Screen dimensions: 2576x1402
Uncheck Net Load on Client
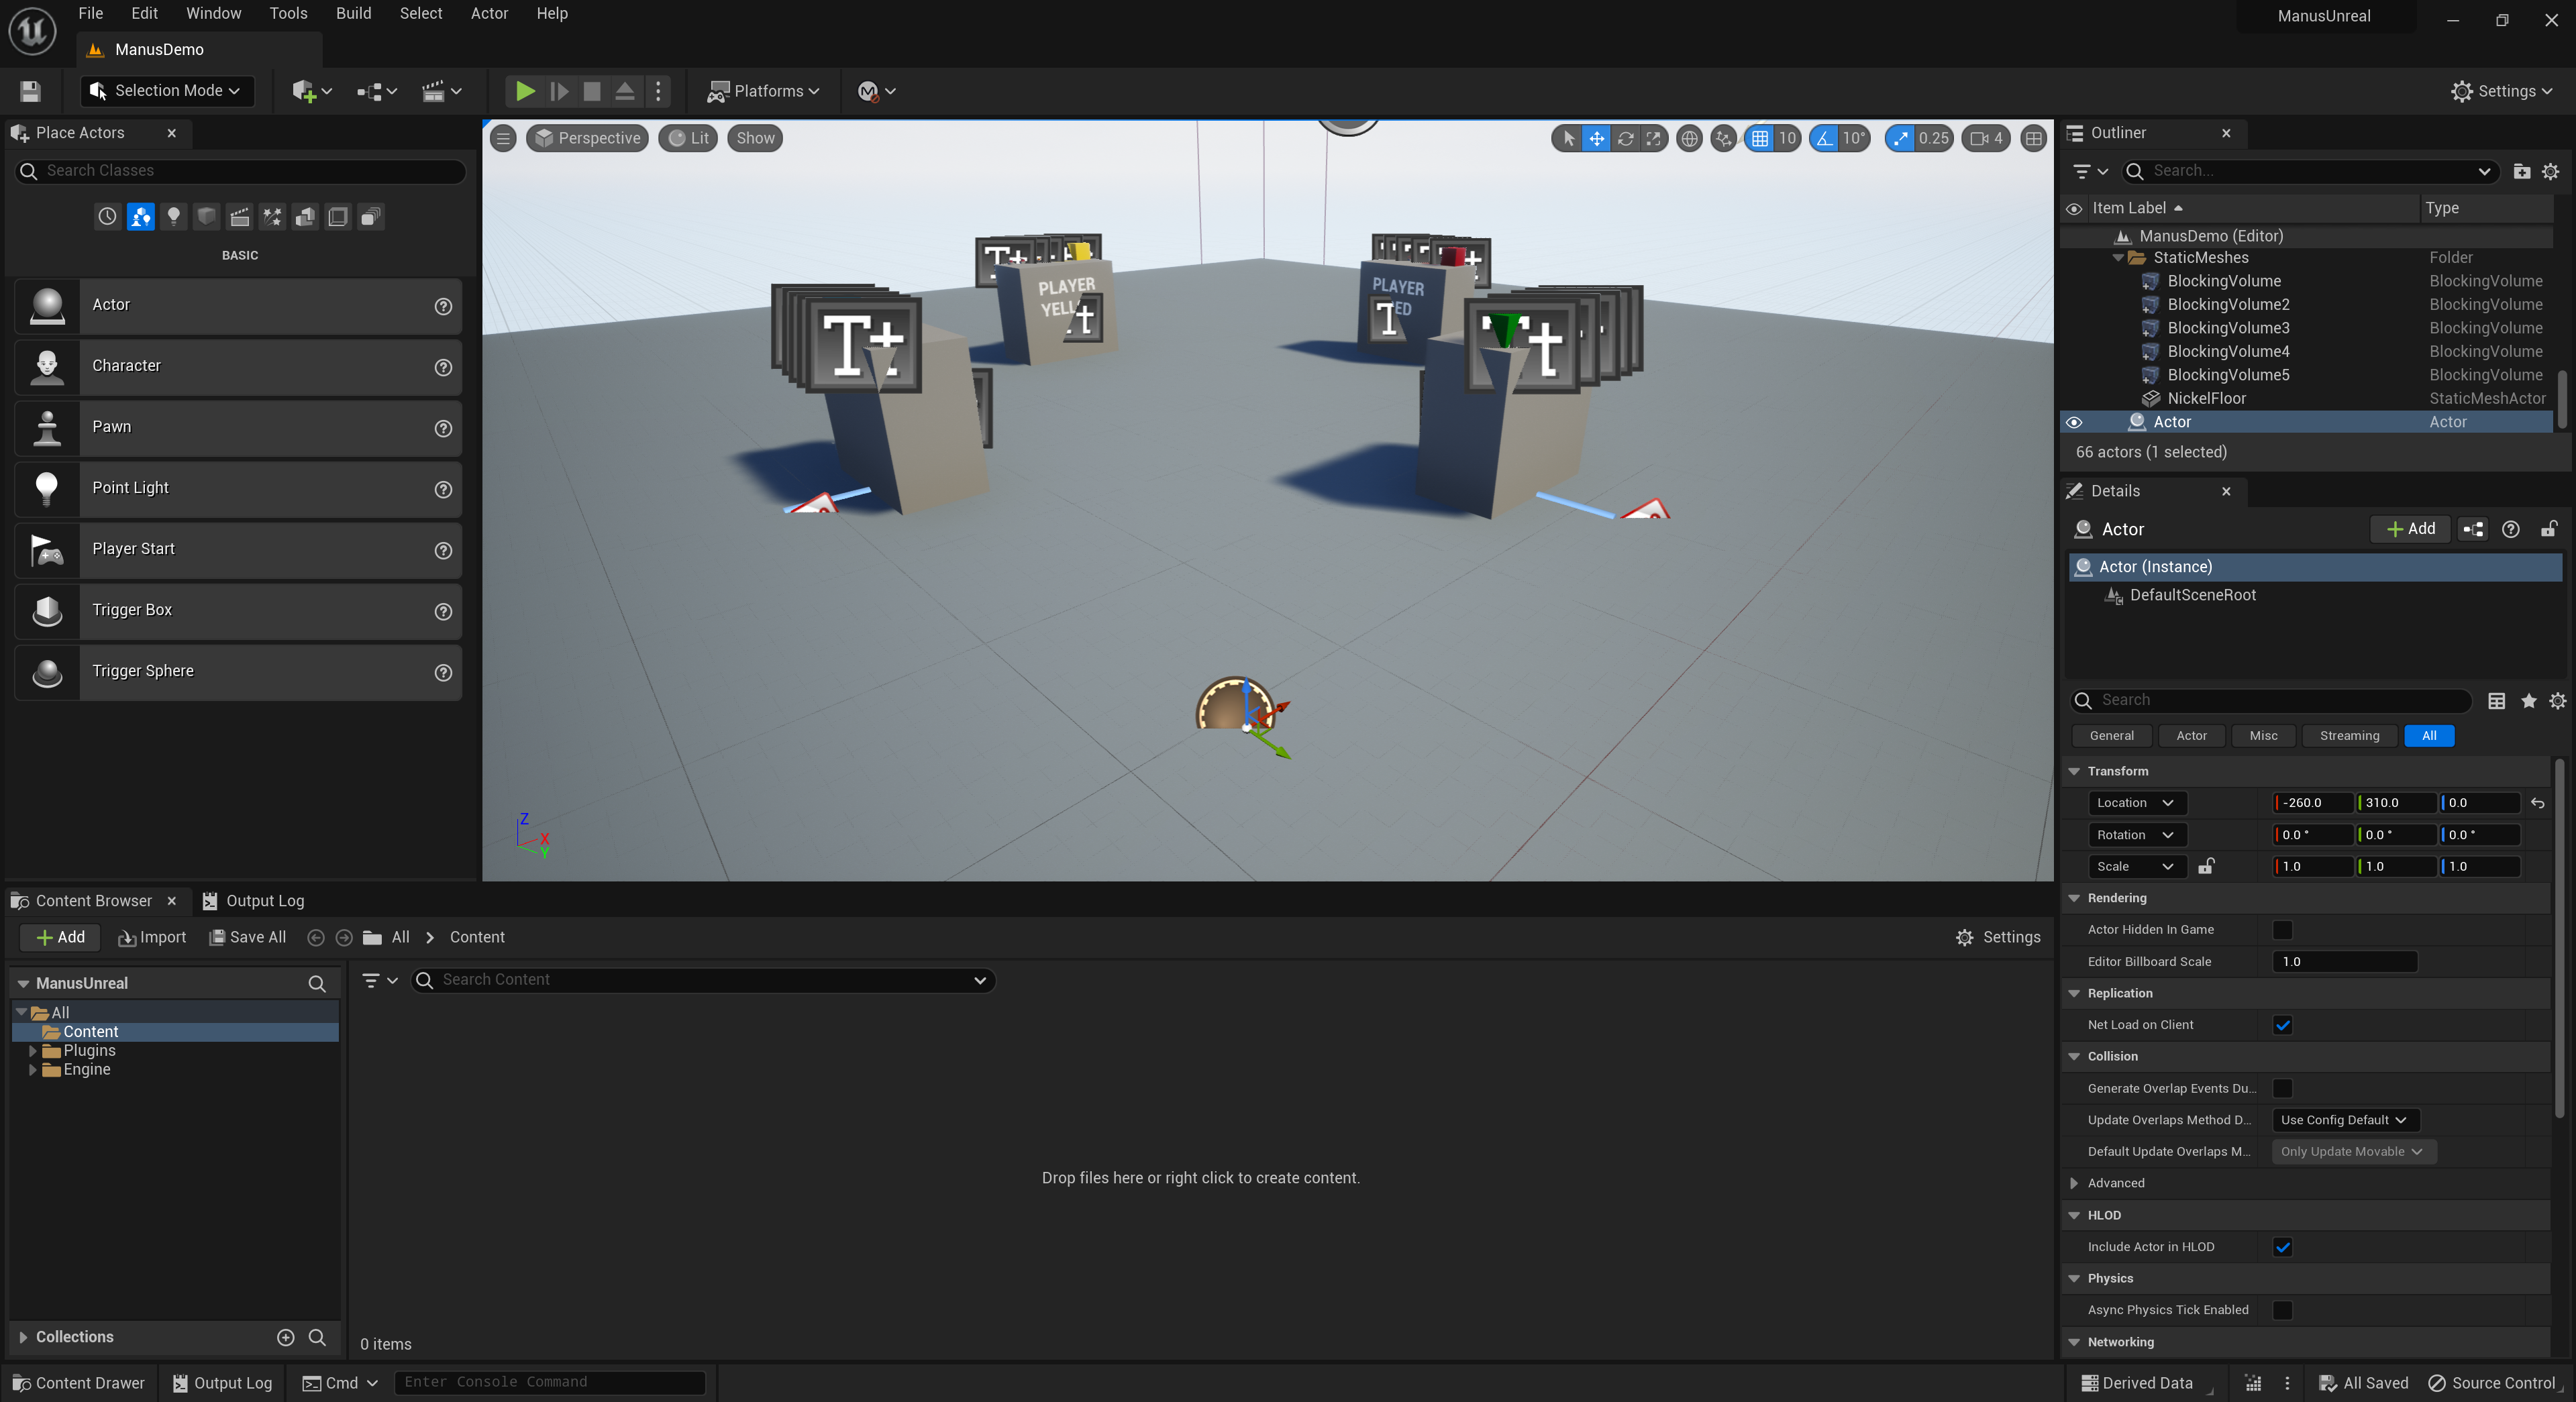pos(2282,1025)
